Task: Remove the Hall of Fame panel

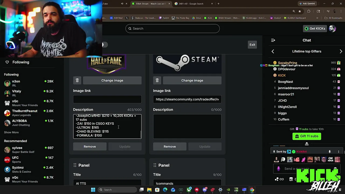Action: (90, 147)
